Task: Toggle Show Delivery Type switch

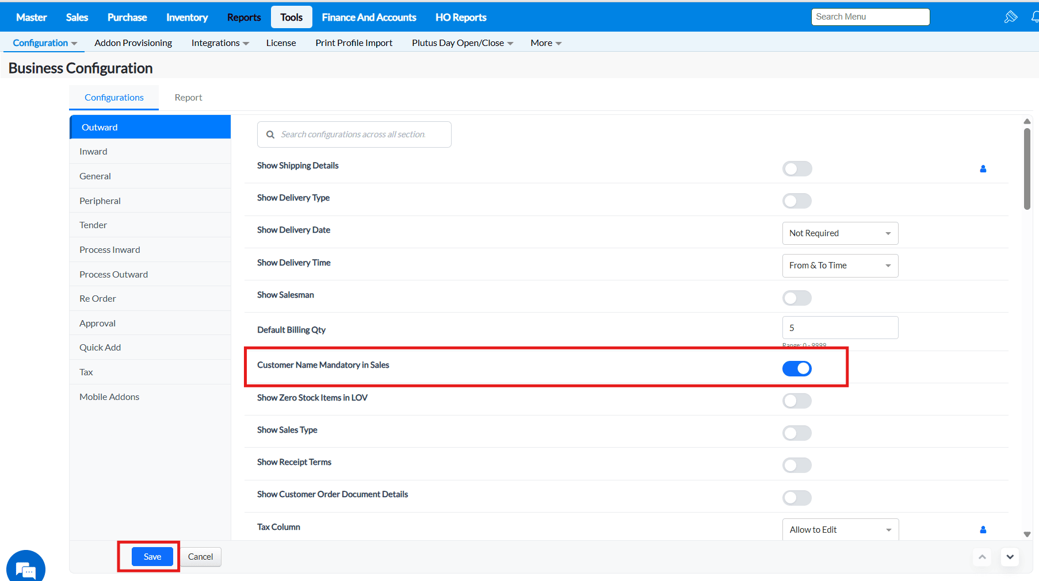Action: click(x=797, y=201)
